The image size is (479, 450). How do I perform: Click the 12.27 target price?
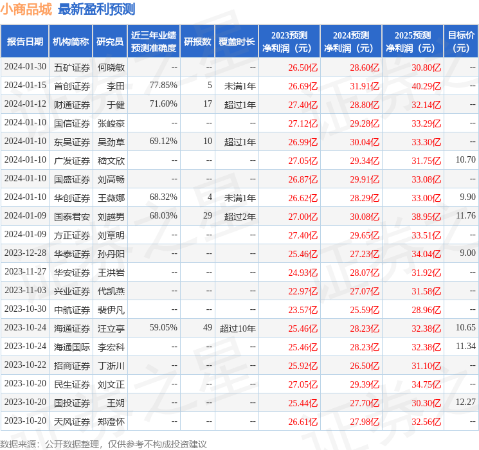[x=465, y=402]
